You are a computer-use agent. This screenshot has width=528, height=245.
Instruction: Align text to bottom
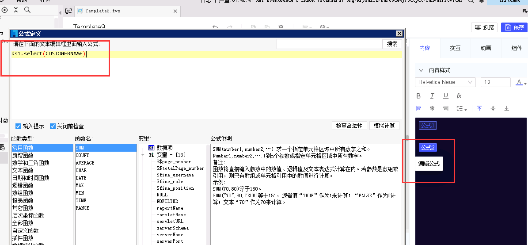click(506, 108)
